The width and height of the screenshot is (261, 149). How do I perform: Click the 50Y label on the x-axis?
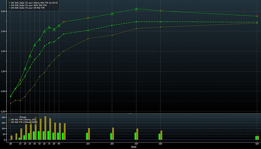click(x=257, y=143)
